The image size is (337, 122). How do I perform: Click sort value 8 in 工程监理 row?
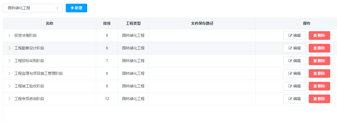[107, 74]
